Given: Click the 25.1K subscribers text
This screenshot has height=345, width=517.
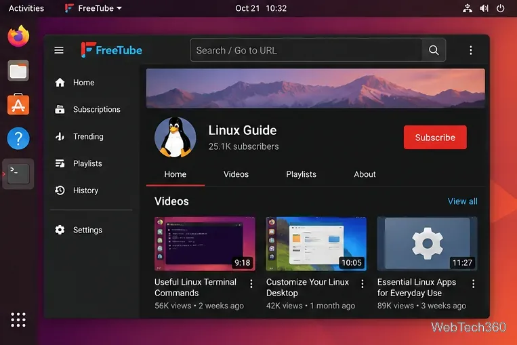Looking at the screenshot, I should coord(244,146).
